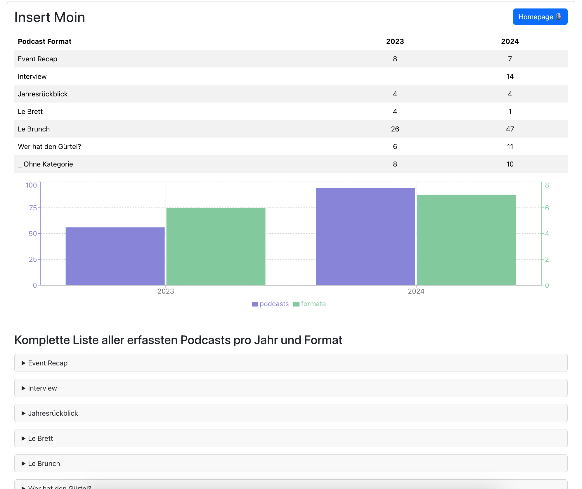The width and height of the screenshot is (582, 489).
Task: Toggle the podcasts legend entry
Action: click(274, 304)
